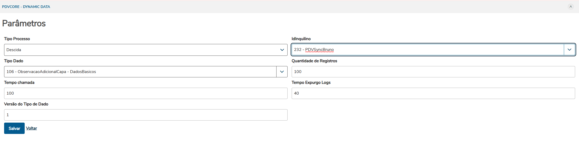Click the 'IdInquilino' field label
The width and height of the screenshot is (579, 146).
[x=301, y=39]
